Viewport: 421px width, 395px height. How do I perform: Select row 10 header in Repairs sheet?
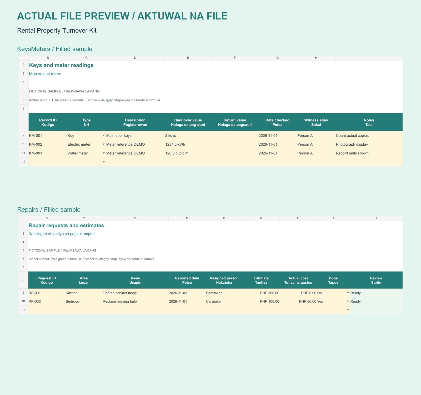(x=23, y=301)
